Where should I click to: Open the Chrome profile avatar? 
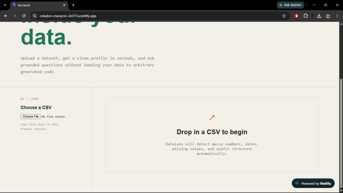pyautogui.click(x=328, y=16)
